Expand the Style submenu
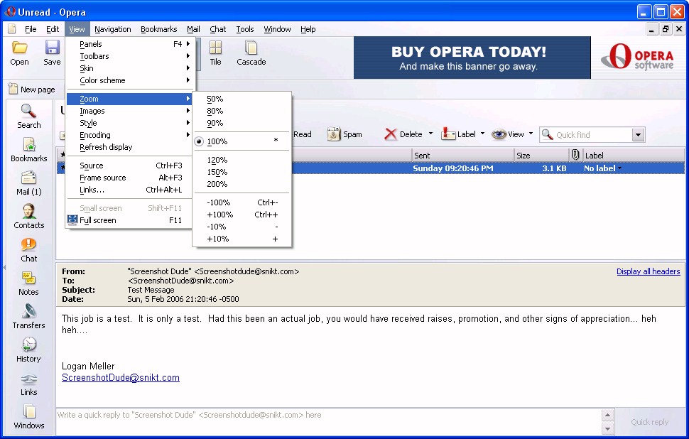 [129, 123]
